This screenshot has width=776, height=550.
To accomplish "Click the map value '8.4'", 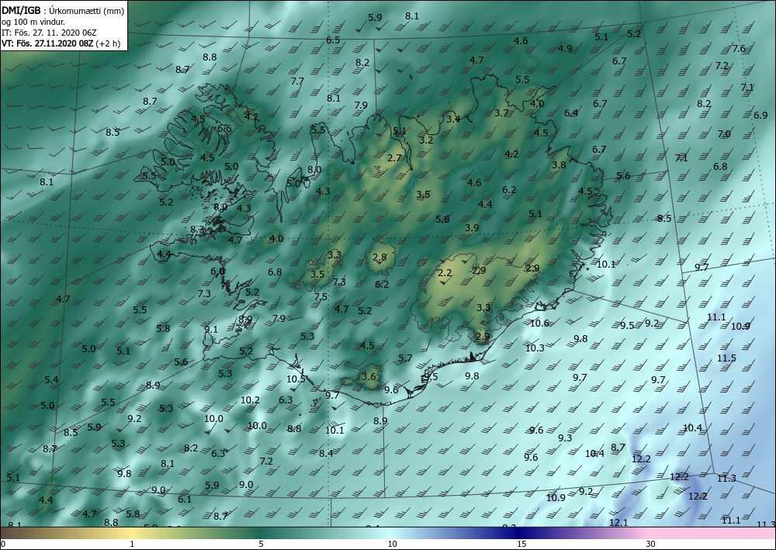I will tap(326, 453).
